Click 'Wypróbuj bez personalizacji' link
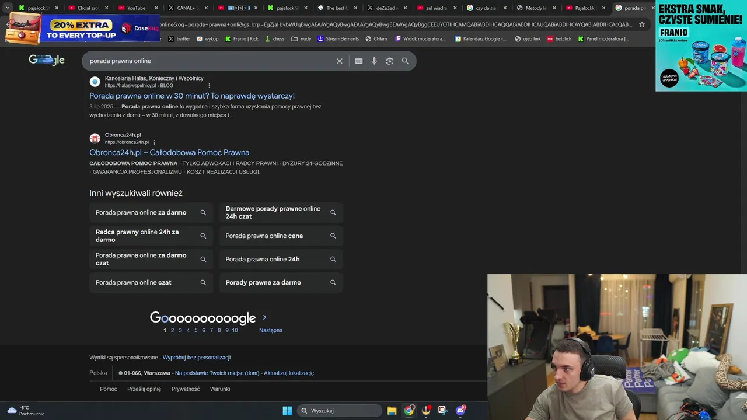Screen dimensions: 747x420 point(197,358)
